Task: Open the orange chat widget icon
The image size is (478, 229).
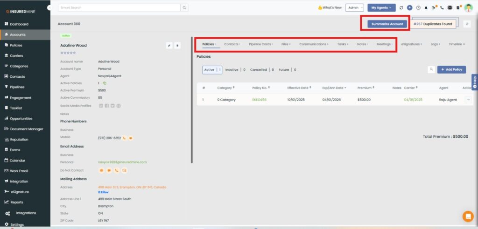Action: [467, 216]
